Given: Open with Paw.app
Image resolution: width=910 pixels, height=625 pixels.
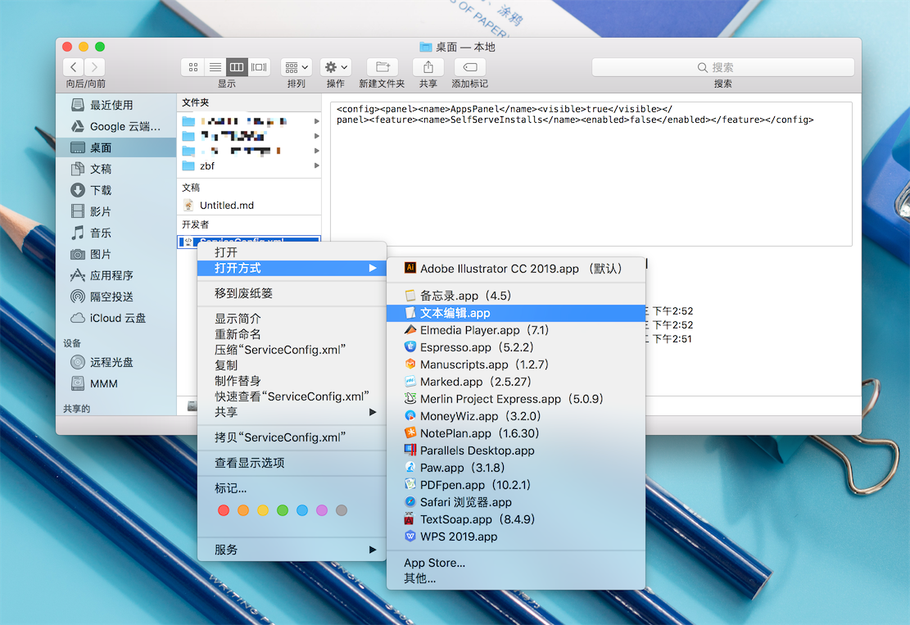Looking at the screenshot, I should coord(516,468).
